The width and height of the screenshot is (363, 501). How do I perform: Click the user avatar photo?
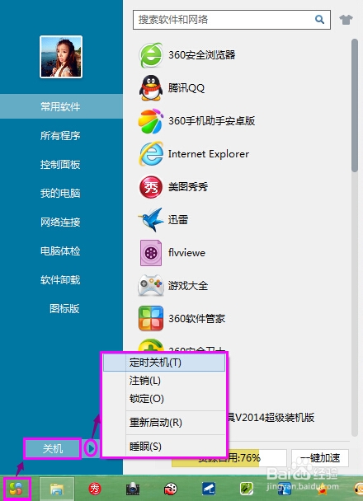(61, 57)
